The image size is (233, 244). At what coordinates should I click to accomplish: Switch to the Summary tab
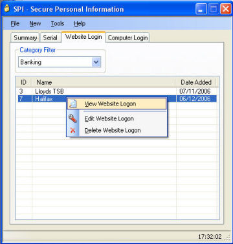[x=25, y=38]
